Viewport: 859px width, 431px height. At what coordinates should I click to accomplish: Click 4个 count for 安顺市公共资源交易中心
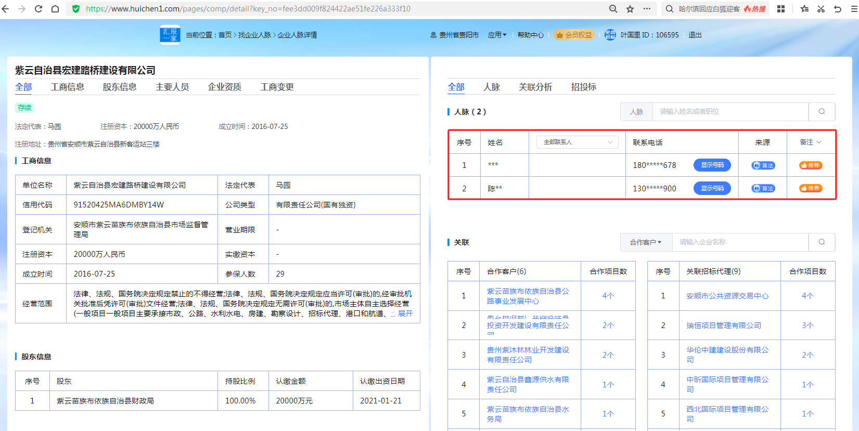click(807, 296)
